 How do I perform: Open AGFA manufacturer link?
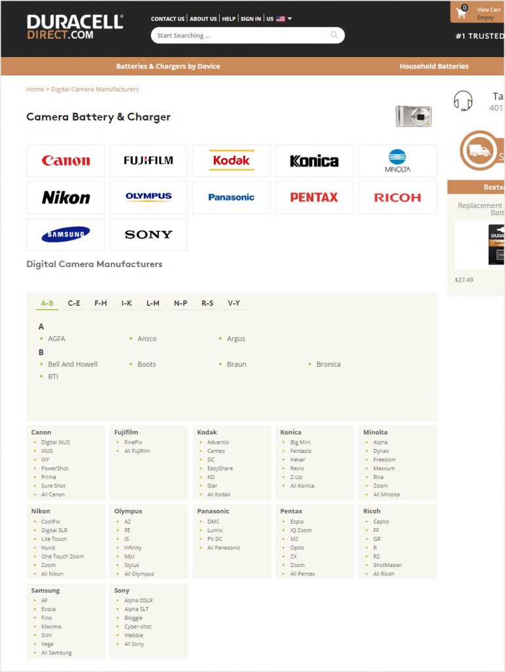(56, 339)
